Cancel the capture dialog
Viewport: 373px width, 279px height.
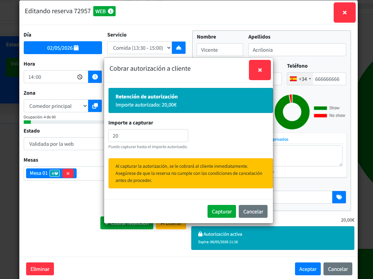pyautogui.click(x=253, y=211)
